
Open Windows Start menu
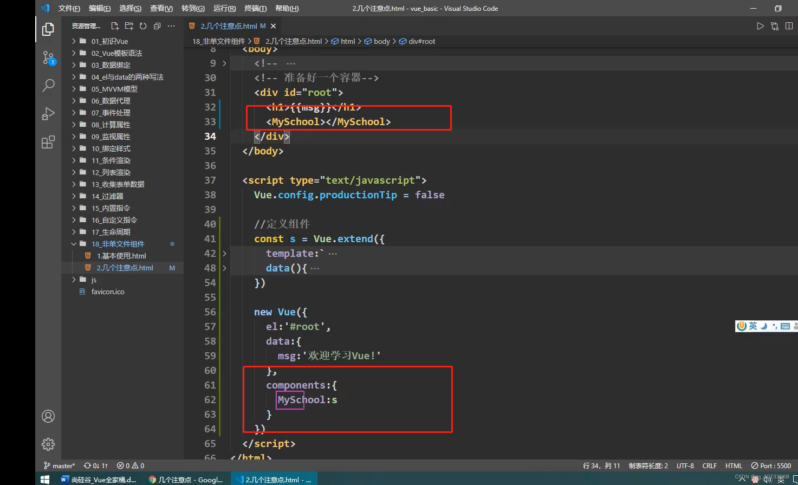45,479
